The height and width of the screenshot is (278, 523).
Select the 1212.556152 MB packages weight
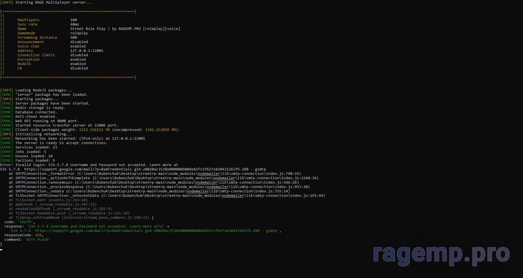(x=94, y=130)
